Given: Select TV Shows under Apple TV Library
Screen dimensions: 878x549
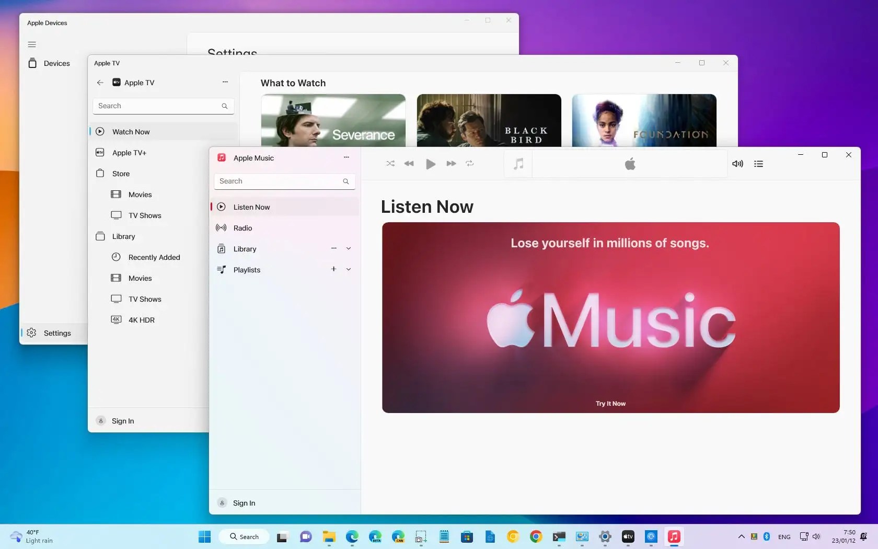Looking at the screenshot, I should 144,299.
